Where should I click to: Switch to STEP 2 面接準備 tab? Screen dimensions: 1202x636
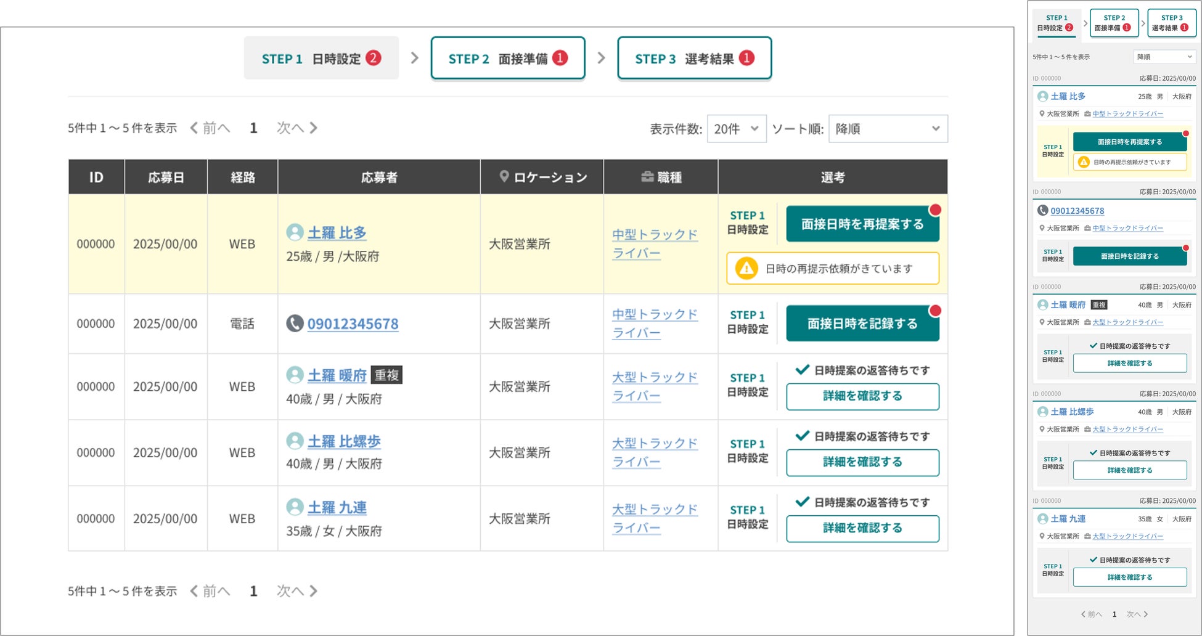[507, 59]
